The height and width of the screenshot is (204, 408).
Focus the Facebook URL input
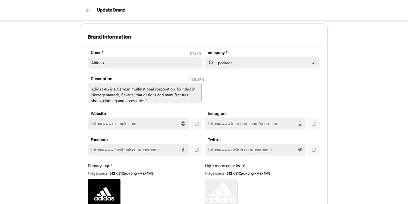(x=134, y=150)
